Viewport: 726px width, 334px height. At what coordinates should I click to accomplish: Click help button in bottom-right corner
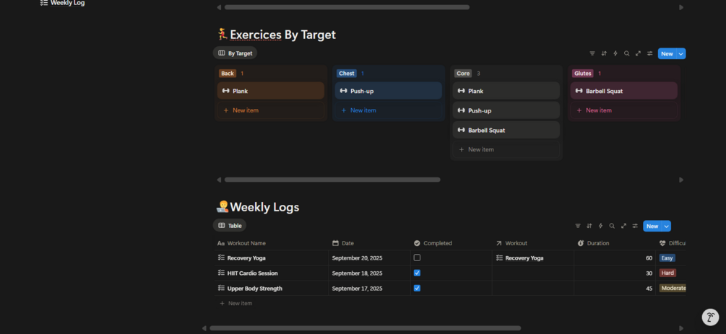[710, 317]
